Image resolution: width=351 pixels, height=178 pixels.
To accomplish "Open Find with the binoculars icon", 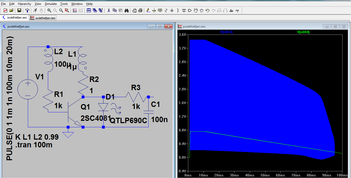I will click(x=126, y=11).
